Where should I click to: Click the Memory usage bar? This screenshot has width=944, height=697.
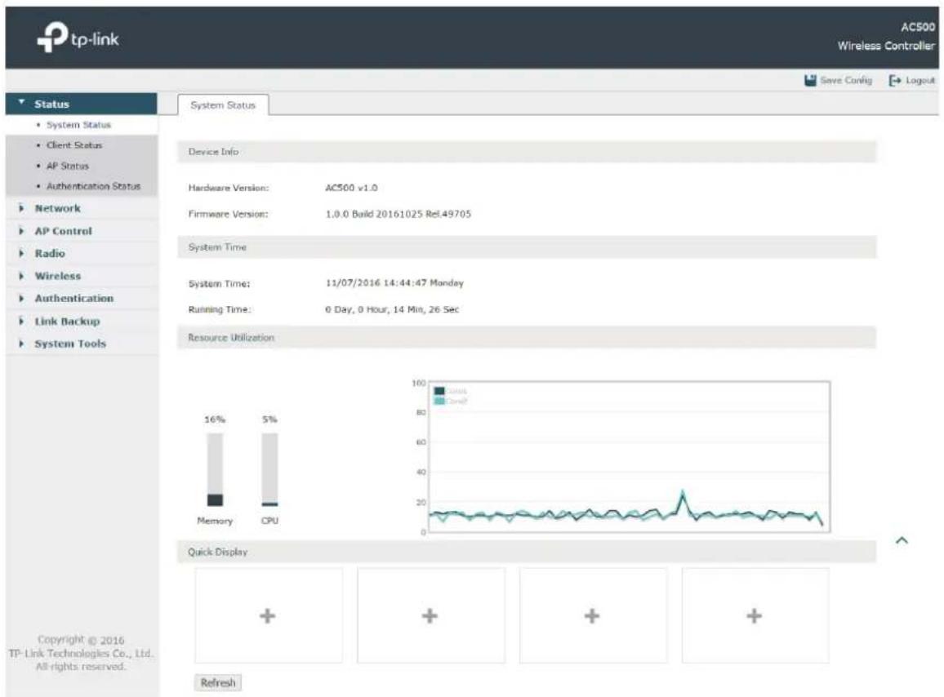pos(215,469)
